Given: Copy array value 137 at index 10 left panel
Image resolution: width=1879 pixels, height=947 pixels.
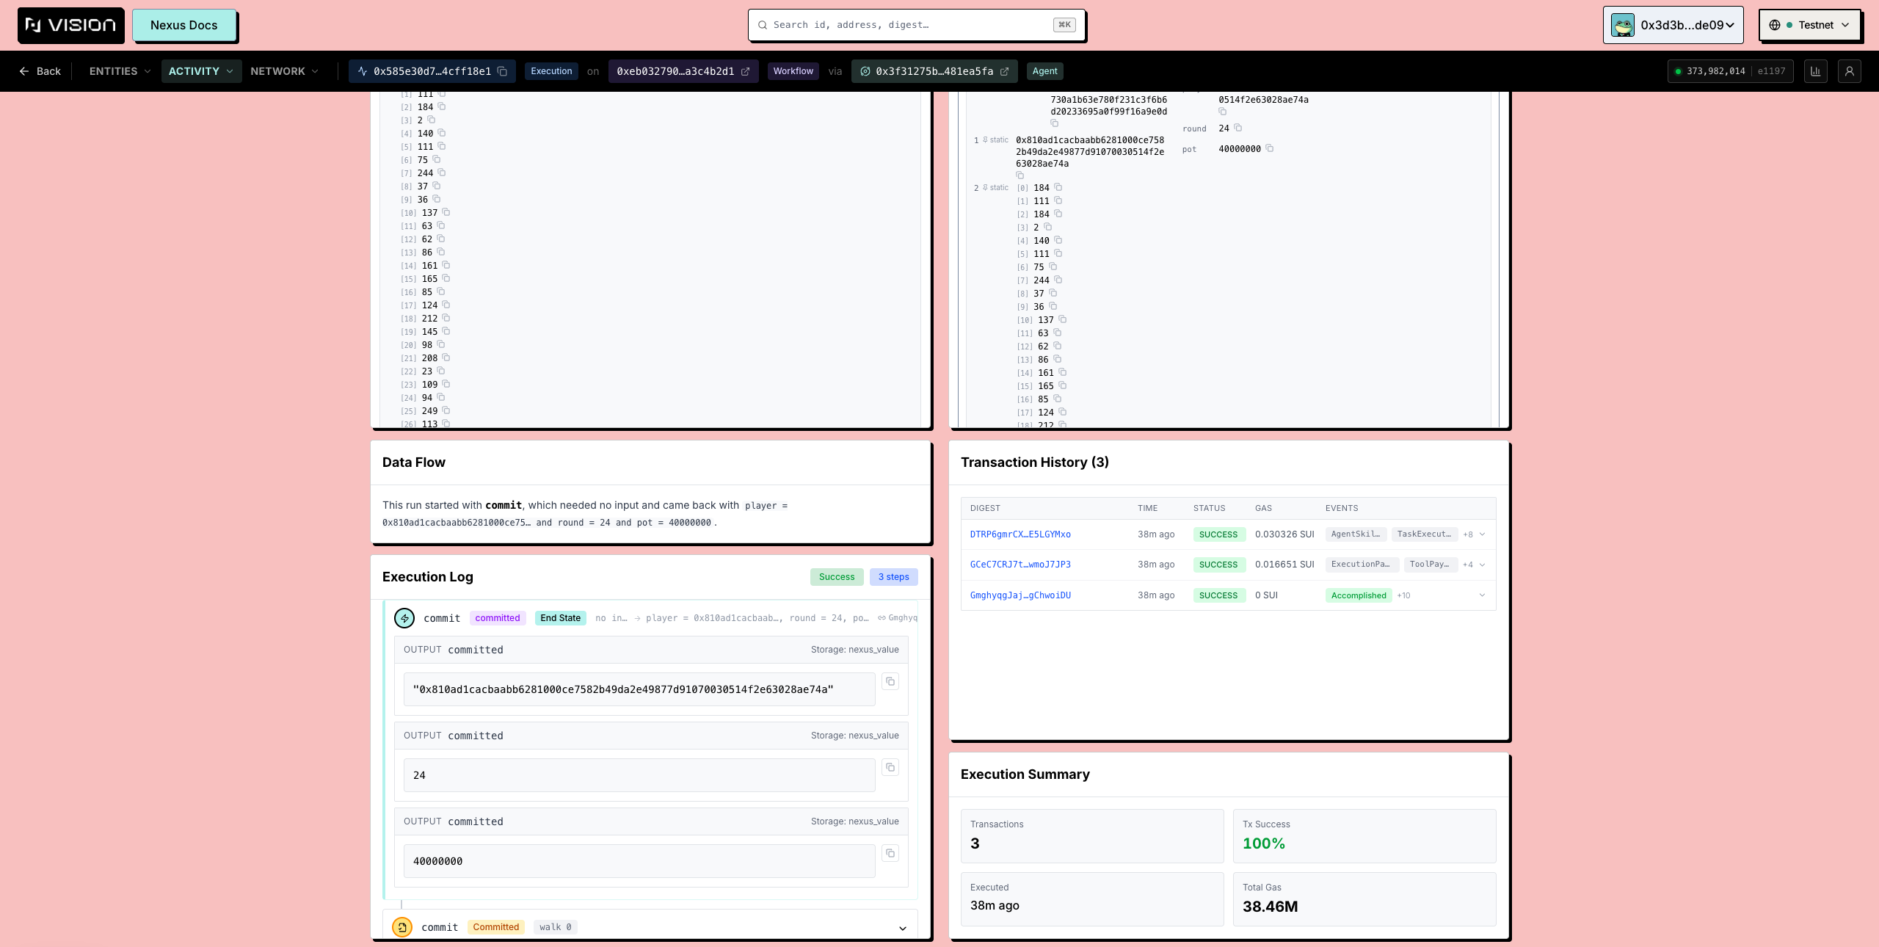Looking at the screenshot, I should pyautogui.click(x=446, y=212).
